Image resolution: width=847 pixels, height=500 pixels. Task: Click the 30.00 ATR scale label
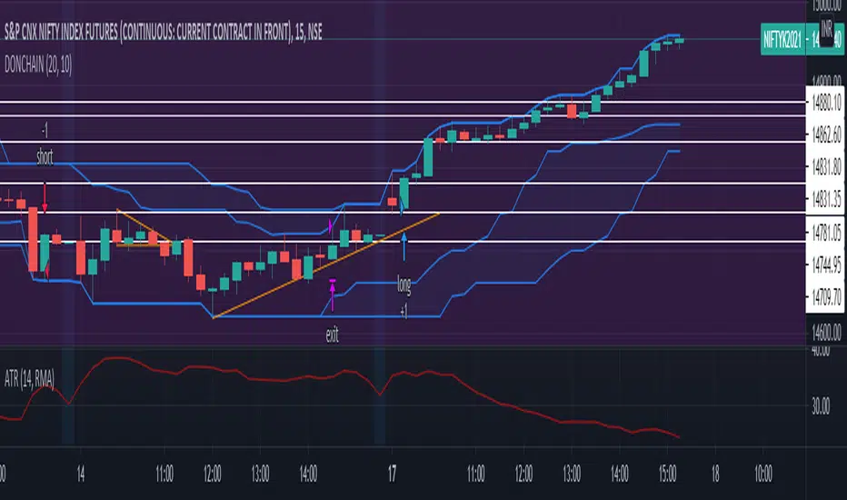tap(821, 406)
